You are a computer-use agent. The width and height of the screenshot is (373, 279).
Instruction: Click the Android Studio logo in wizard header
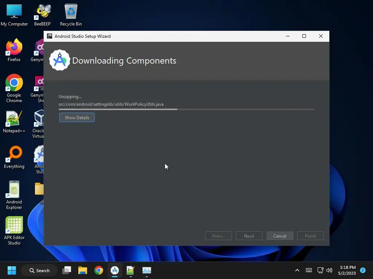pyautogui.click(x=60, y=60)
